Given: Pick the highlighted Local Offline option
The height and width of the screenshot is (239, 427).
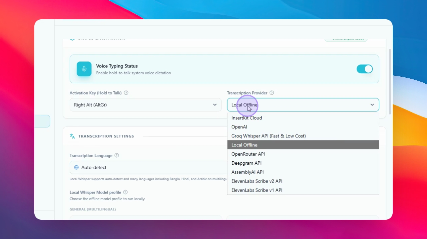Looking at the screenshot, I should click(x=303, y=145).
